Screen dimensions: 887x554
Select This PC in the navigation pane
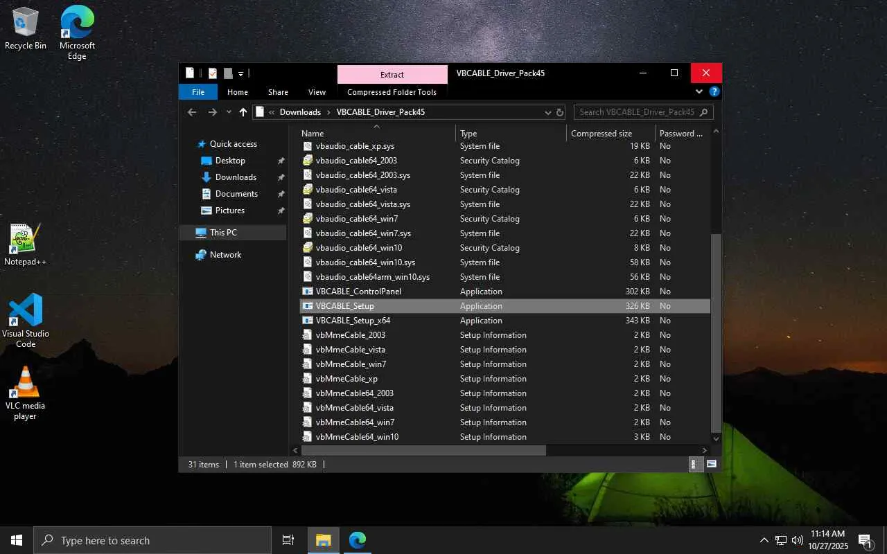click(x=233, y=233)
